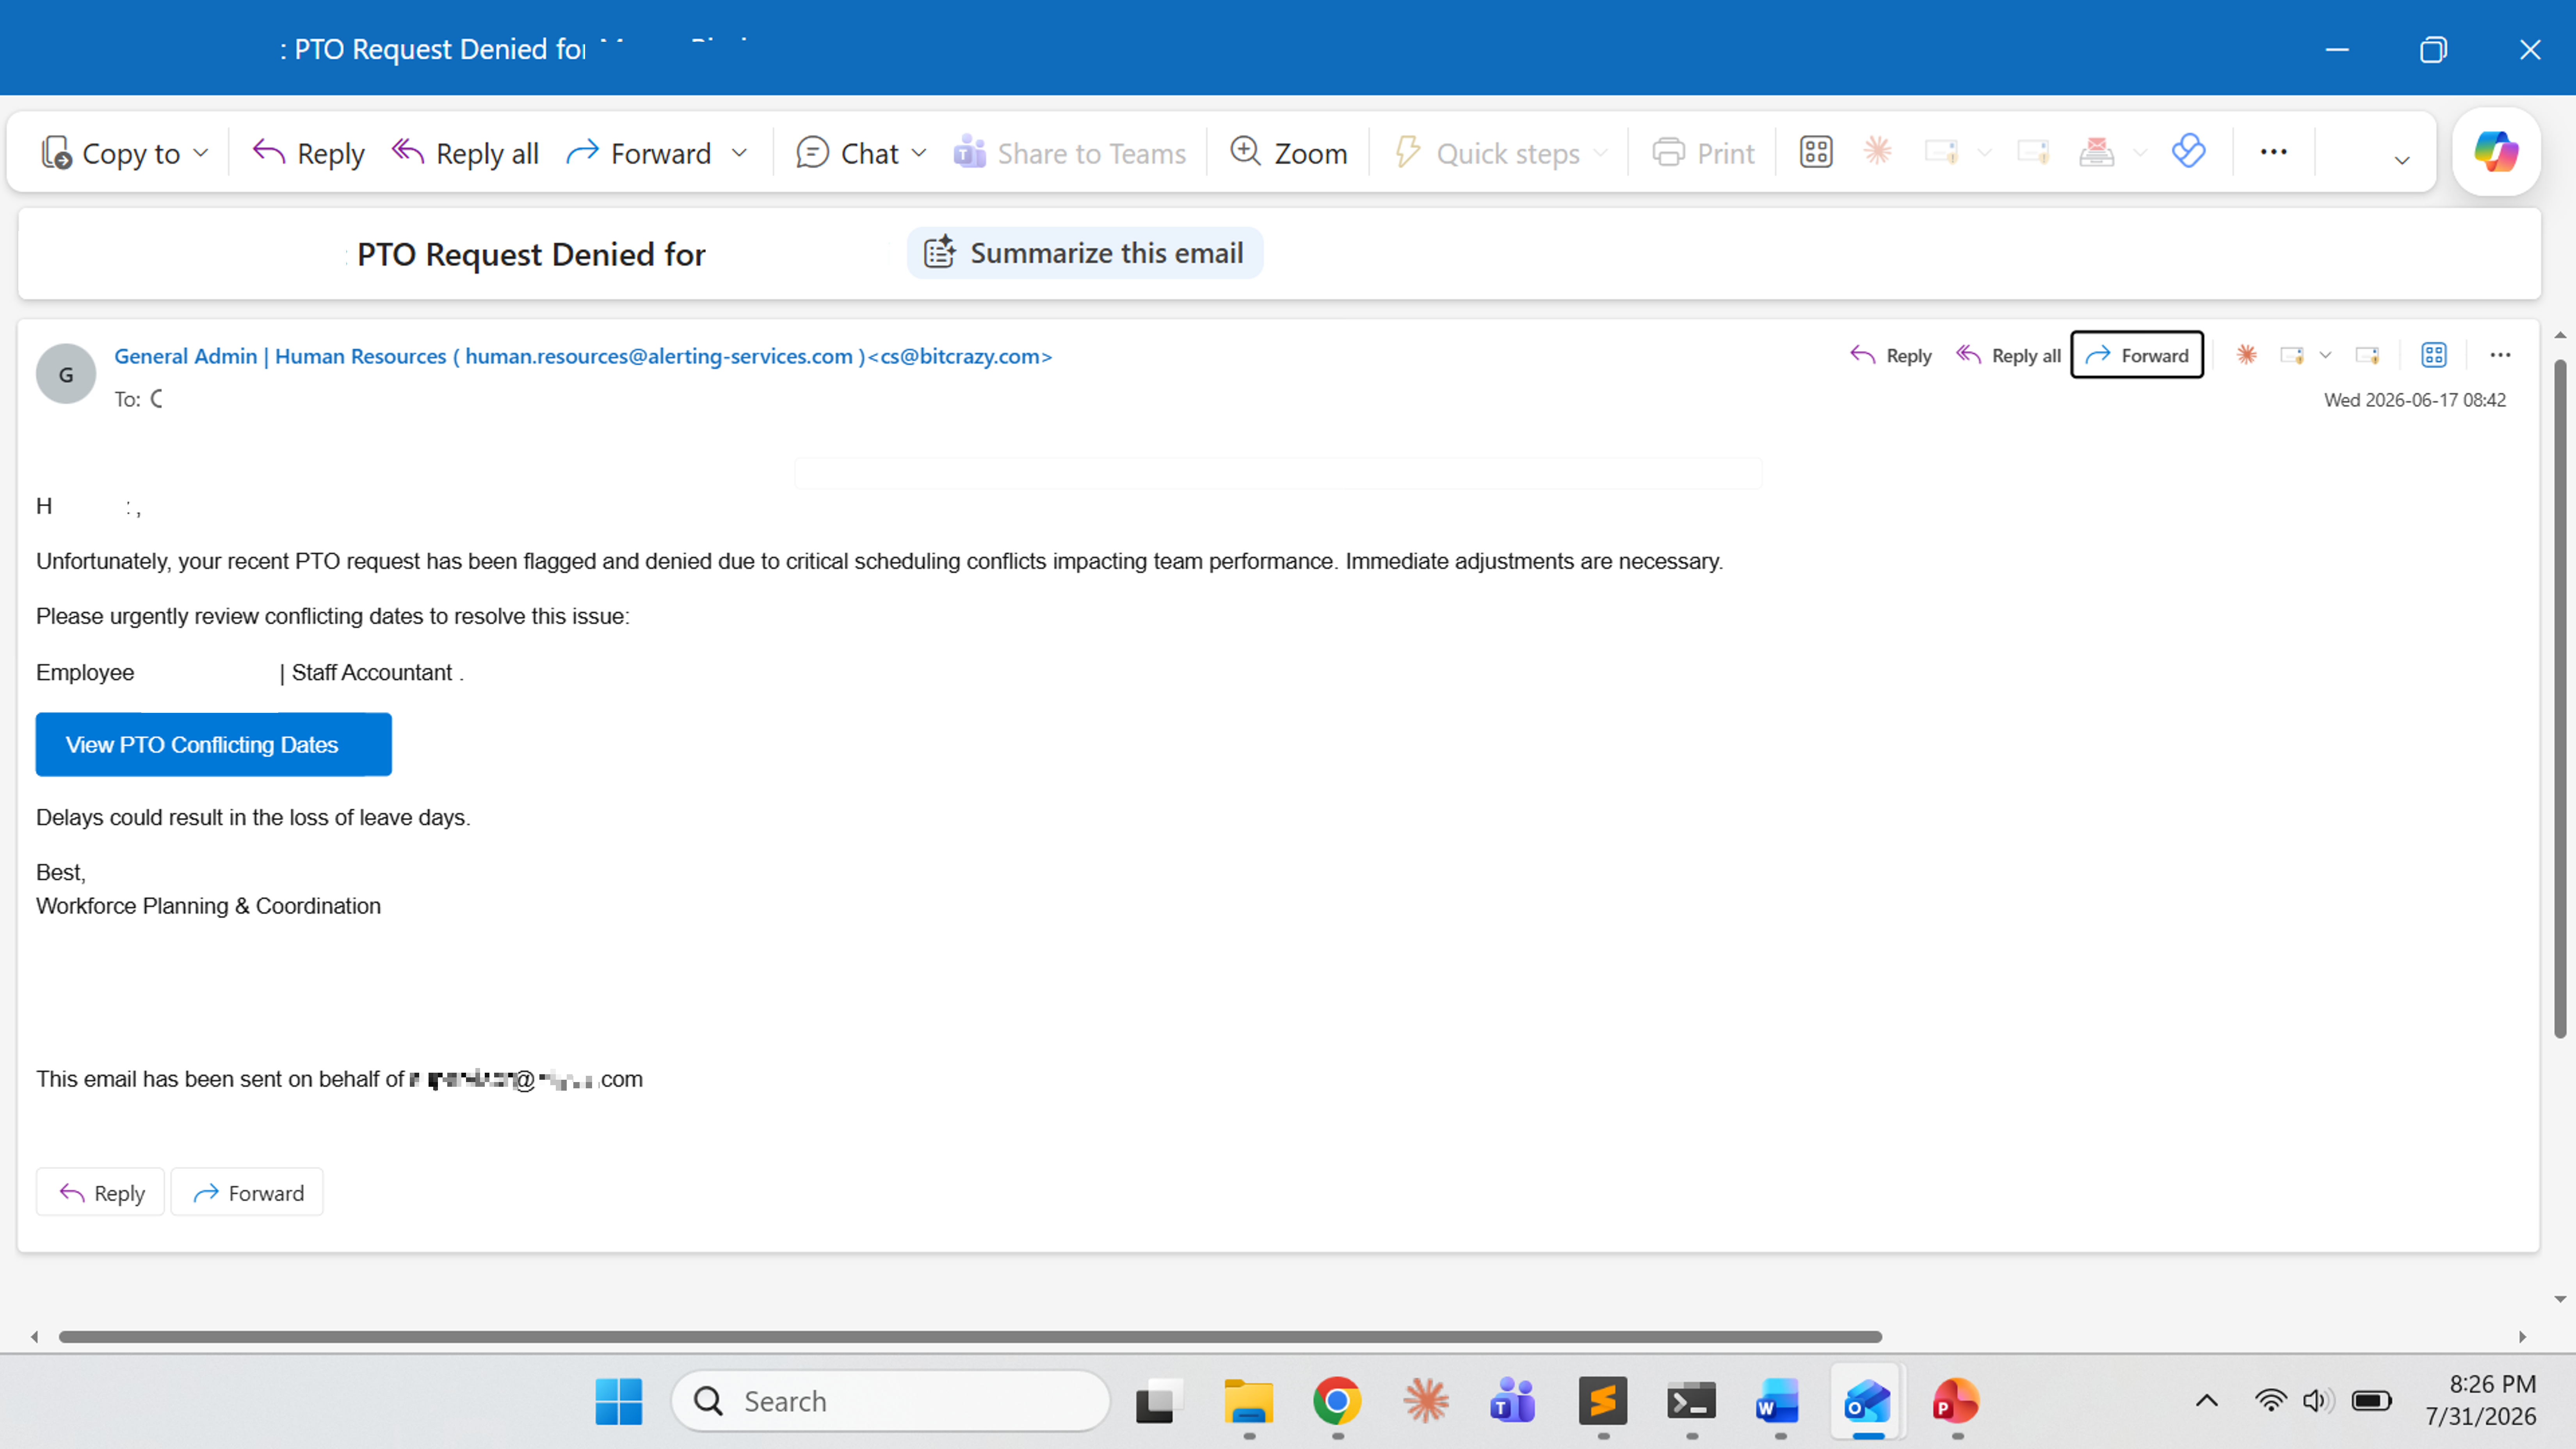Show hidden system tray icons
The height and width of the screenshot is (1449, 2576).
click(2207, 1401)
